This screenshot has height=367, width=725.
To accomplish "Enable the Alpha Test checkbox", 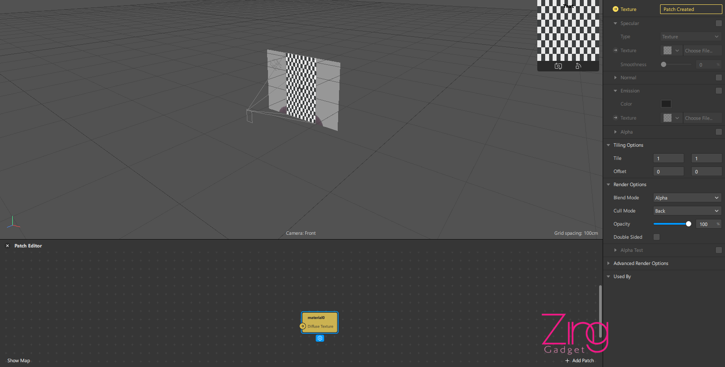I will tap(718, 250).
